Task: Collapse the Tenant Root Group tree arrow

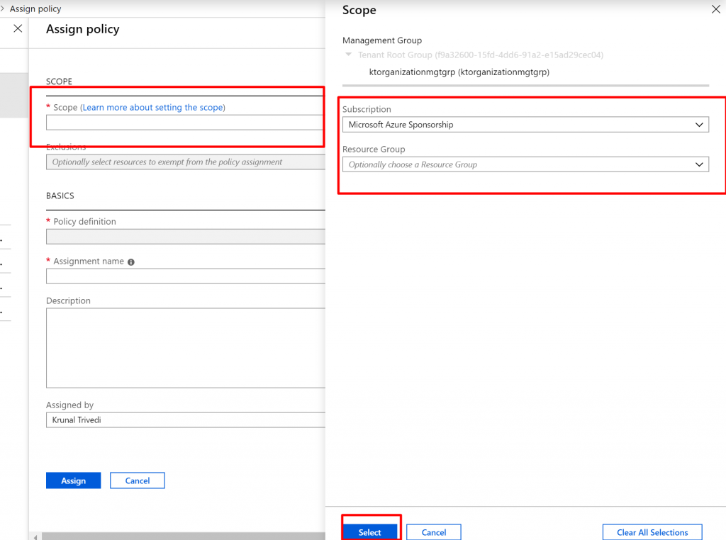Action: point(348,55)
